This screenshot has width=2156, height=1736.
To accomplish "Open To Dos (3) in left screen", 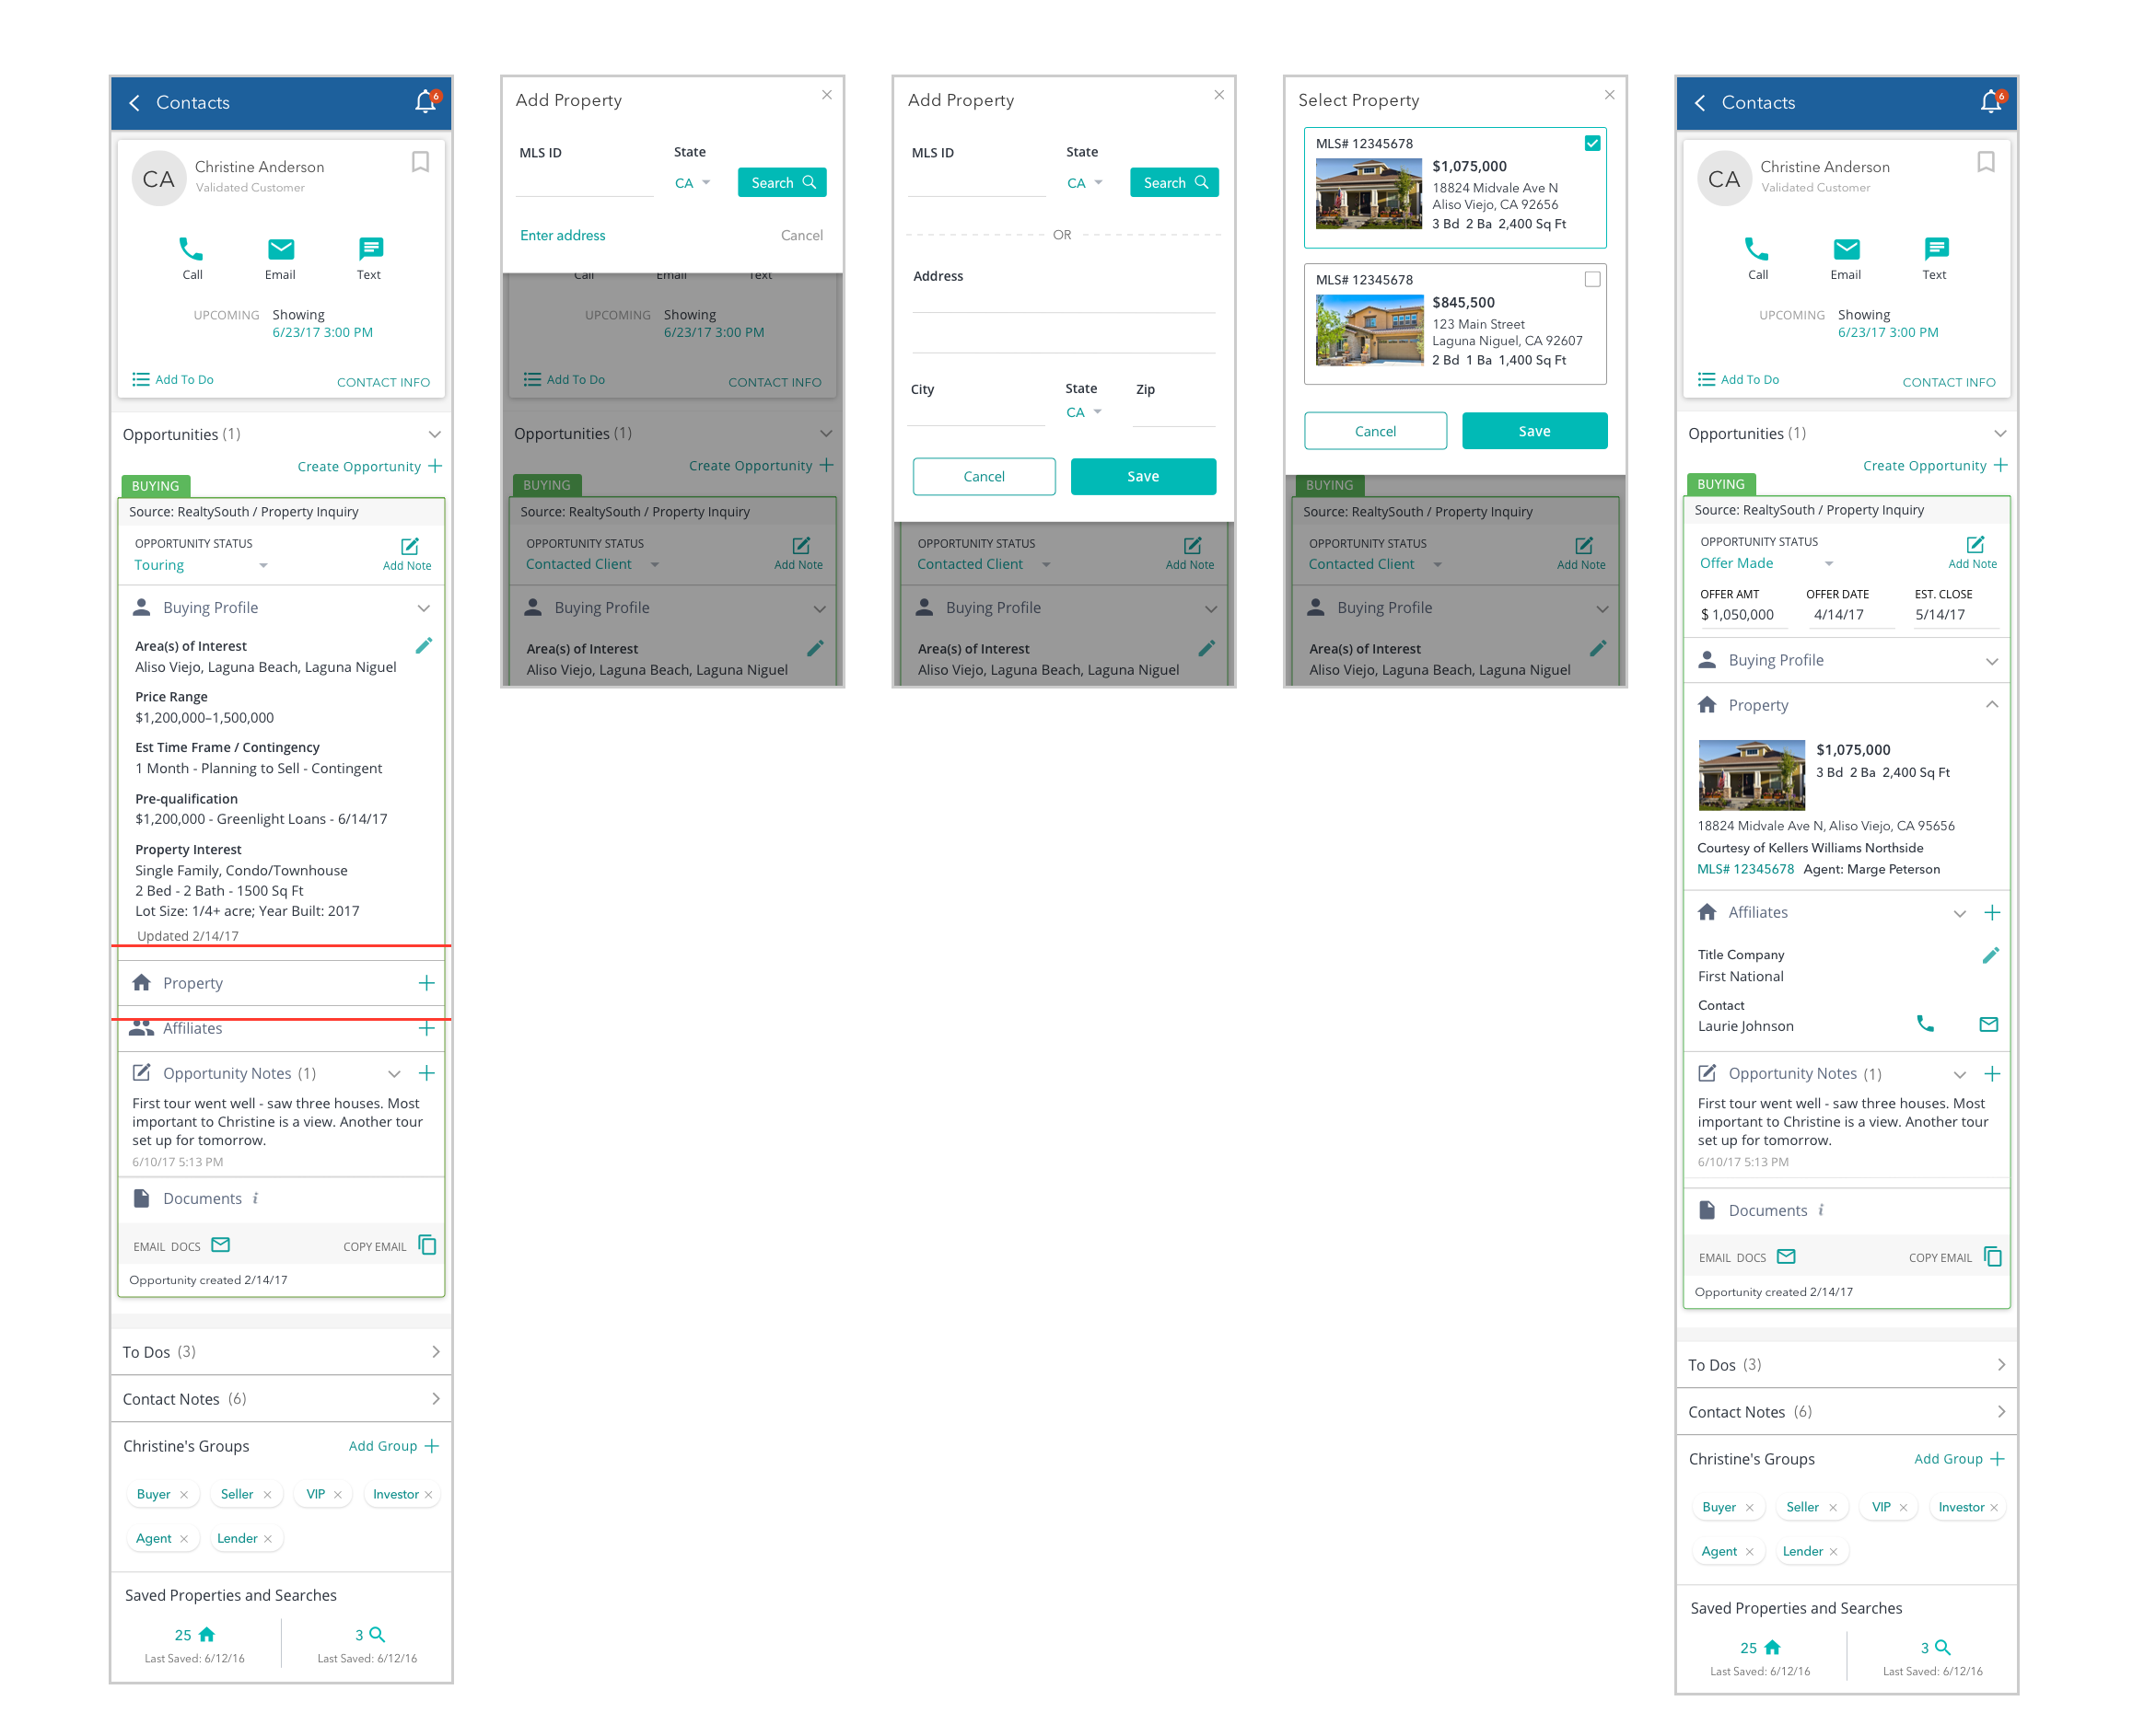I will point(281,1352).
